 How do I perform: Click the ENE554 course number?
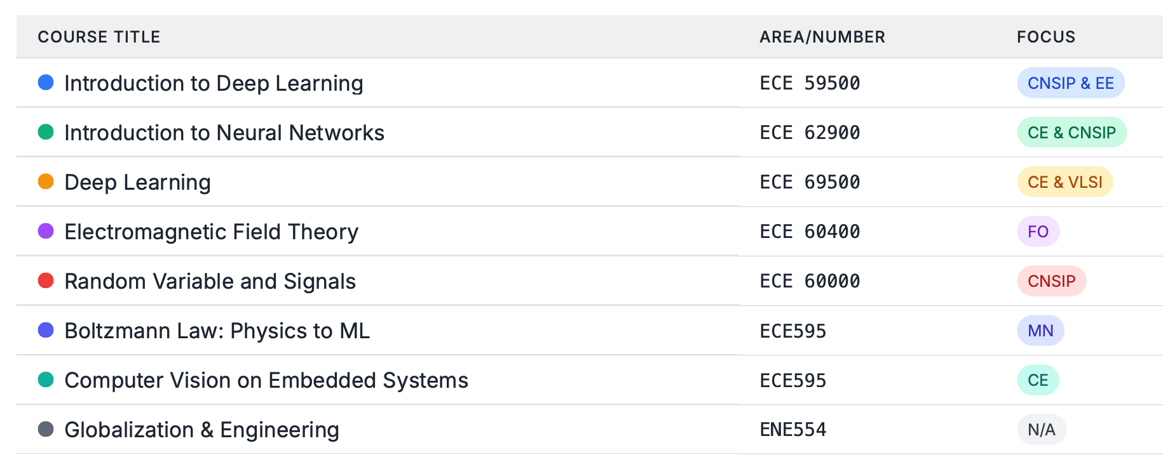point(793,430)
